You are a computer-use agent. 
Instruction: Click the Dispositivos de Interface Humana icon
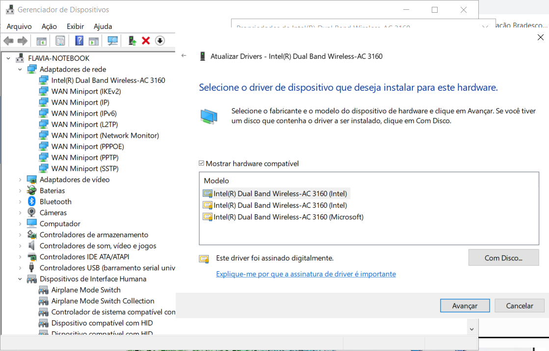click(32, 279)
